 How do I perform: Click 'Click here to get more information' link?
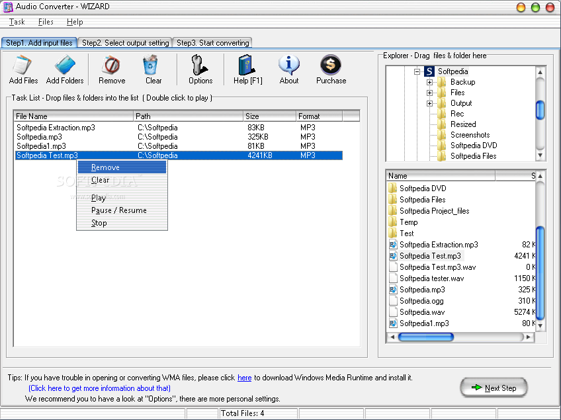(x=99, y=388)
